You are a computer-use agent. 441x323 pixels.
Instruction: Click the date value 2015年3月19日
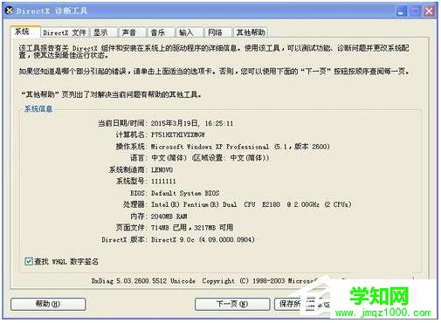[175, 123]
